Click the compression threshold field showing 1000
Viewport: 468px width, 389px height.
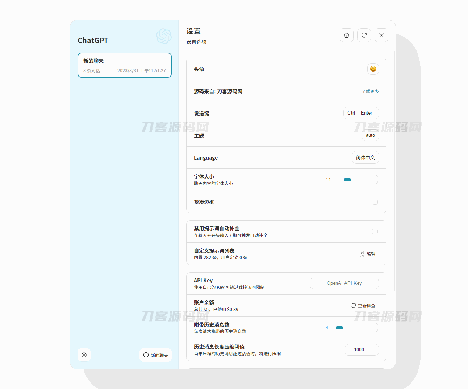pyautogui.click(x=361, y=350)
